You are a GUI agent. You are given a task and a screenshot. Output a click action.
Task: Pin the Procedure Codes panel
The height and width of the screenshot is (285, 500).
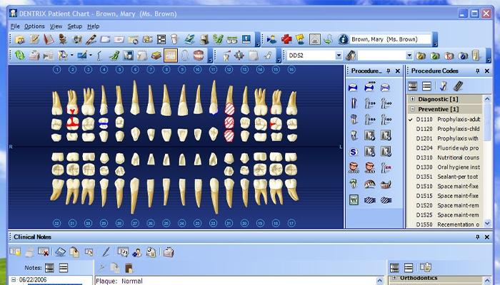click(x=477, y=71)
